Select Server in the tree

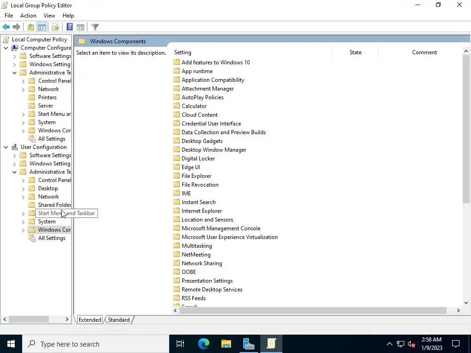click(x=46, y=106)
